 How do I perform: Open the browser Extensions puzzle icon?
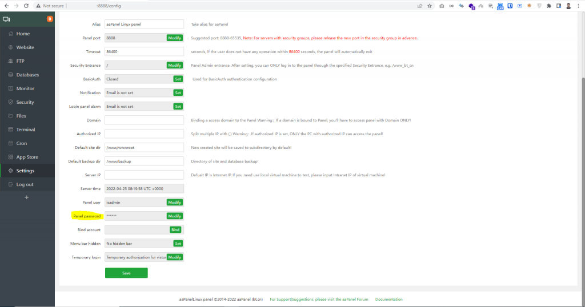[548, 6]
